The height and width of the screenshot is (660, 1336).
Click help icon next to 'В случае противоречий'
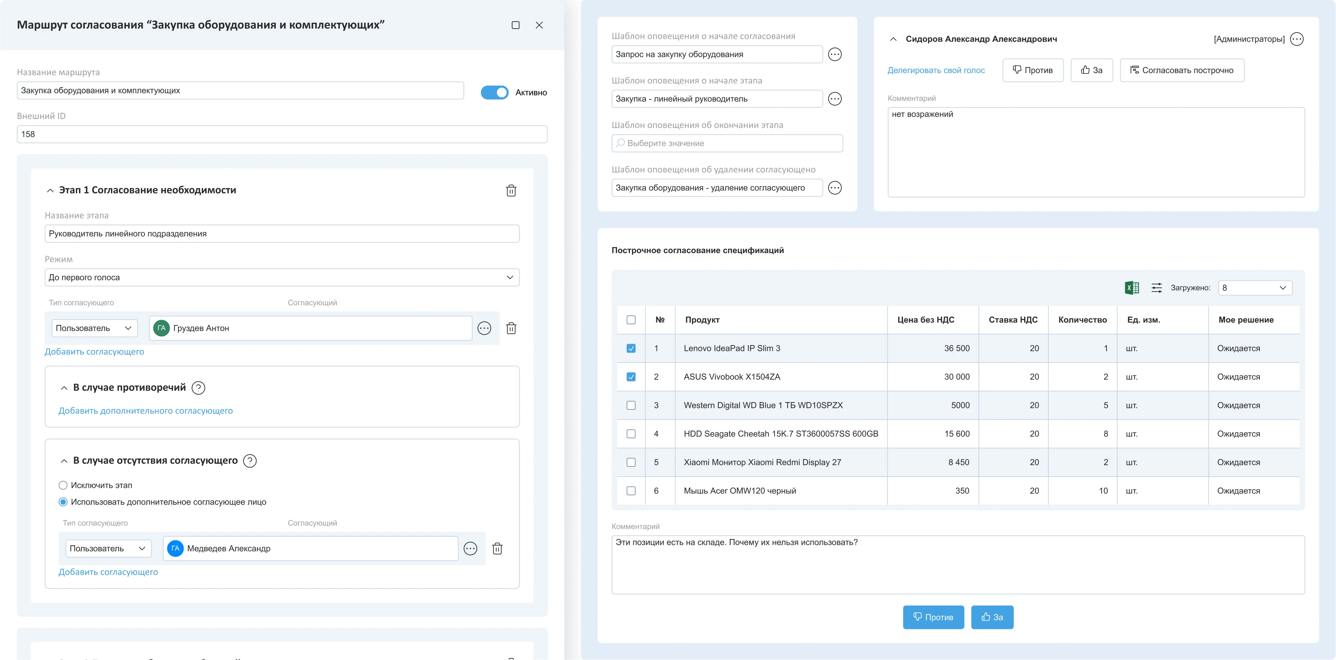198,388
